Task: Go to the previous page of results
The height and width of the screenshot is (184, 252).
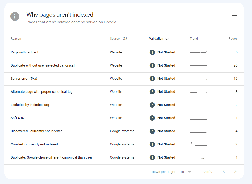Action: 224,171
